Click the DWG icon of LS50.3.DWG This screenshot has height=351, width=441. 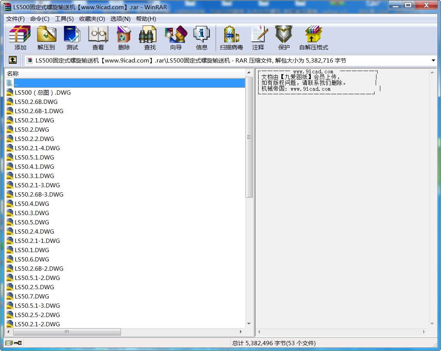(x=10, y=213)
